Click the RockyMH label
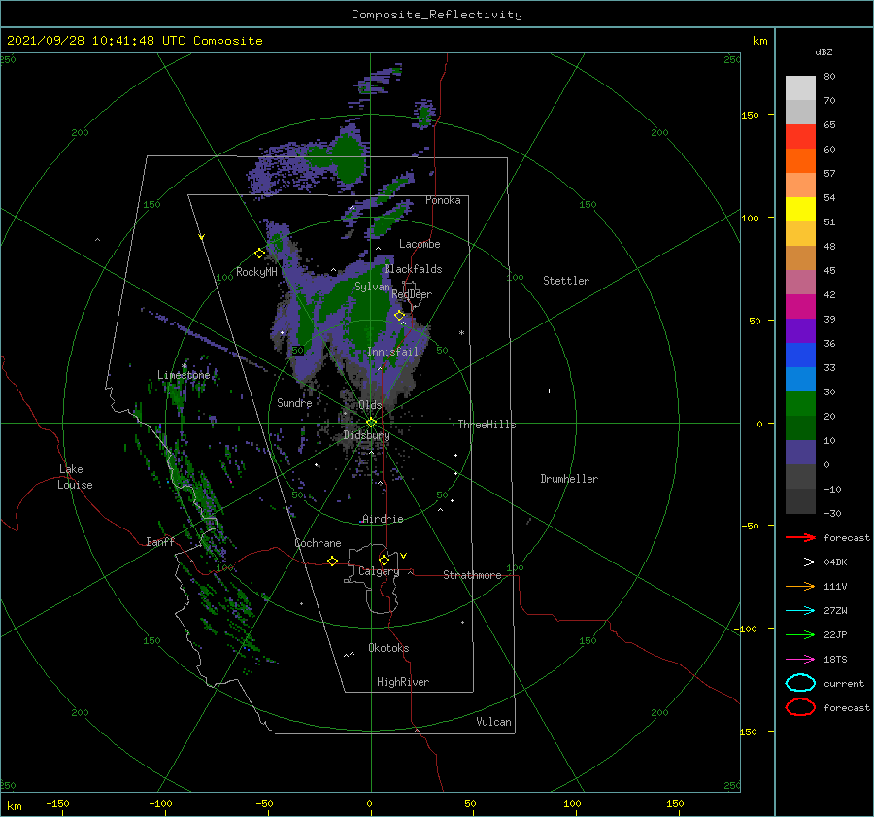 [x=256, y=272]
